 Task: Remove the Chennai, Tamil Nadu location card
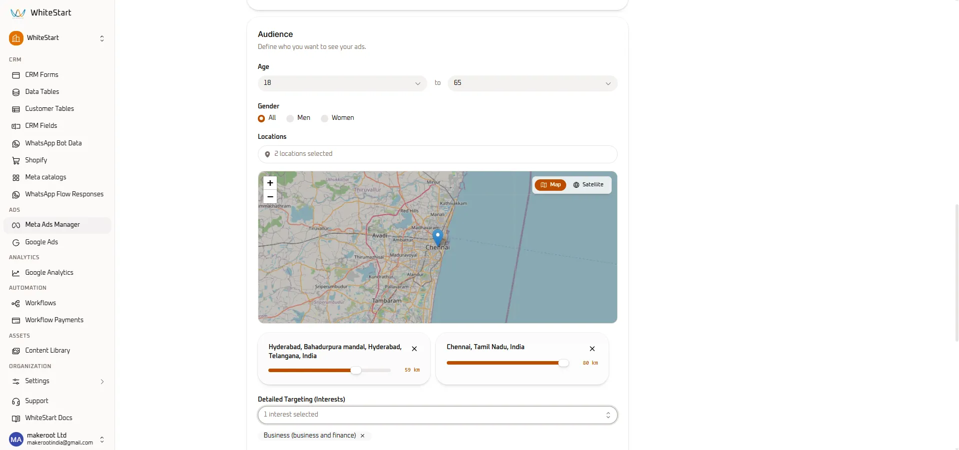click(592, 349)
